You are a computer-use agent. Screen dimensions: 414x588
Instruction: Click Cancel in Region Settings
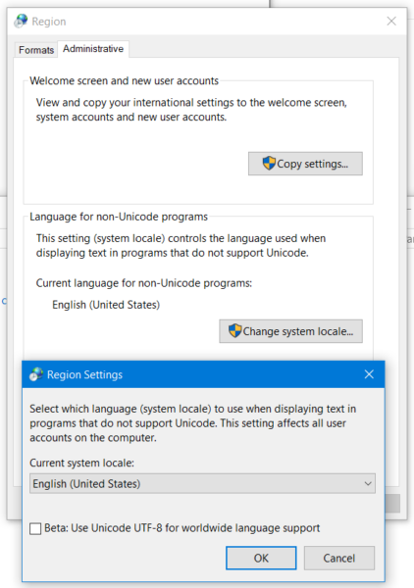(x=338, y=558)
